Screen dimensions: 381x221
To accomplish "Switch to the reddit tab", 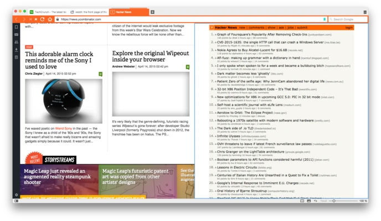I will pyautogui.click(x=89, y=12).
